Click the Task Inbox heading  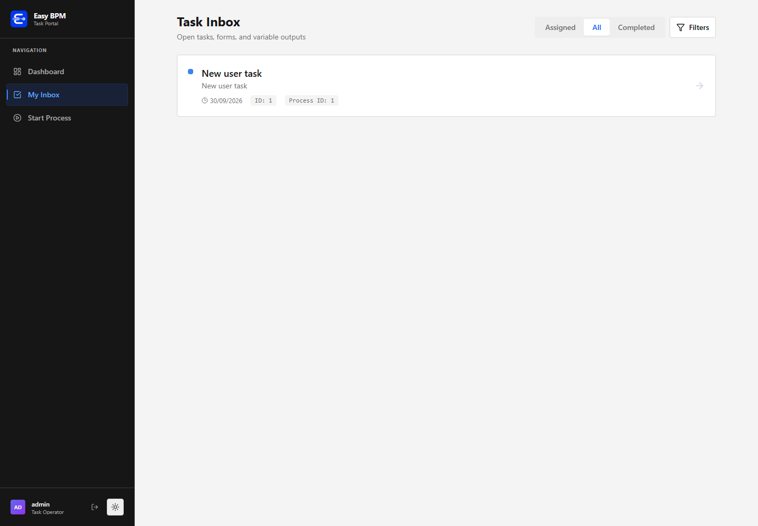click(208, 22)
